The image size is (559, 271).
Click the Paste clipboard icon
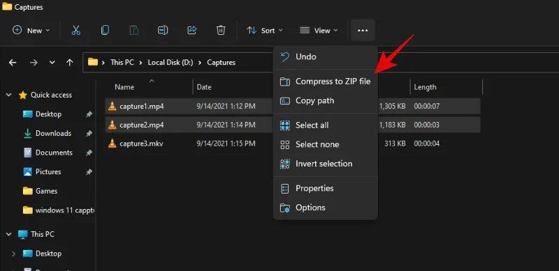tap(133, 30)
